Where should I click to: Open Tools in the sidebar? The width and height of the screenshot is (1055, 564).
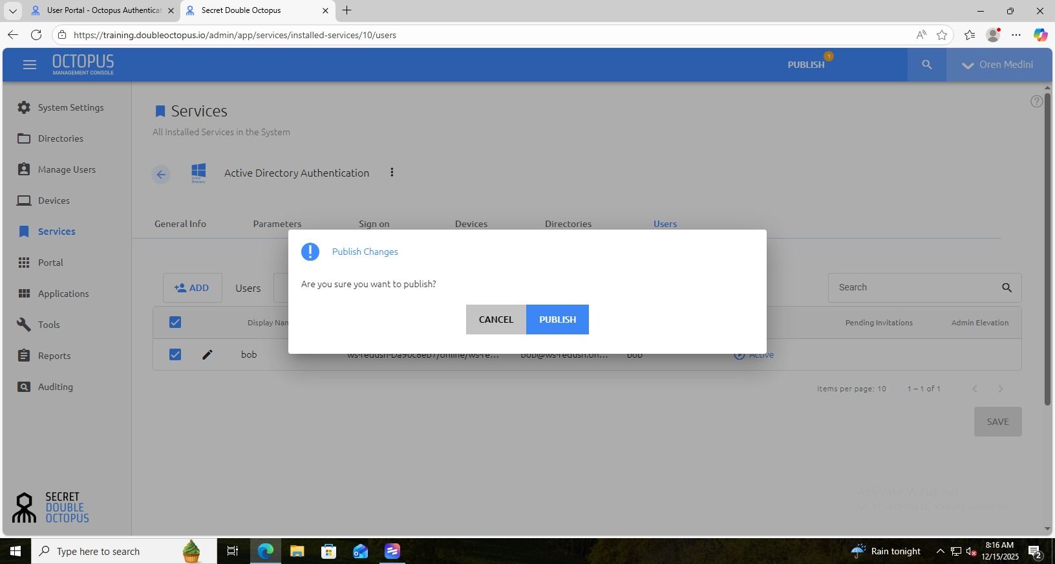click(48, 325)
